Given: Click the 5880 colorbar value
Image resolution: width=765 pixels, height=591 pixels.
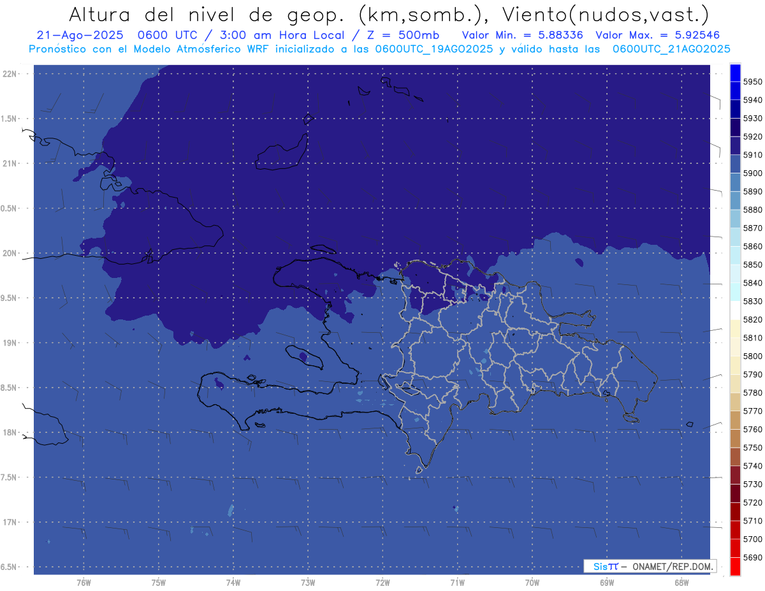Looking at the screenshot, I should coord(752,210).
